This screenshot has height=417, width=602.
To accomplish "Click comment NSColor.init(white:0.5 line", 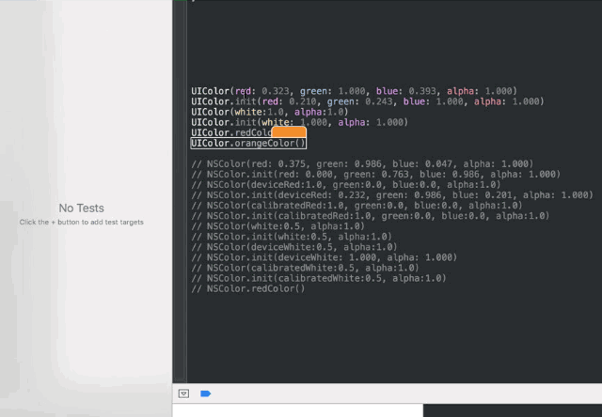I will click(292, 237).
